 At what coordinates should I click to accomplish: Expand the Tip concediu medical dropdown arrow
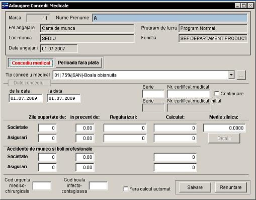point(231,75)
